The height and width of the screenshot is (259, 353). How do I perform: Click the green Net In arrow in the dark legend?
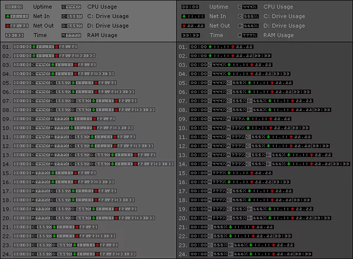pyautogui.click(x=183, y=17)
